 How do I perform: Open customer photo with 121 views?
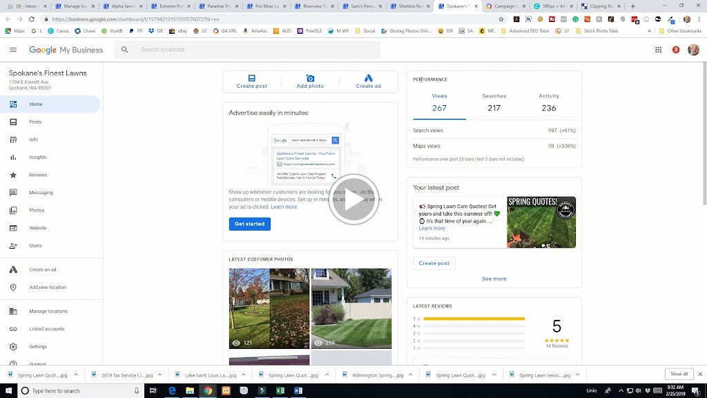pos(269,309)
